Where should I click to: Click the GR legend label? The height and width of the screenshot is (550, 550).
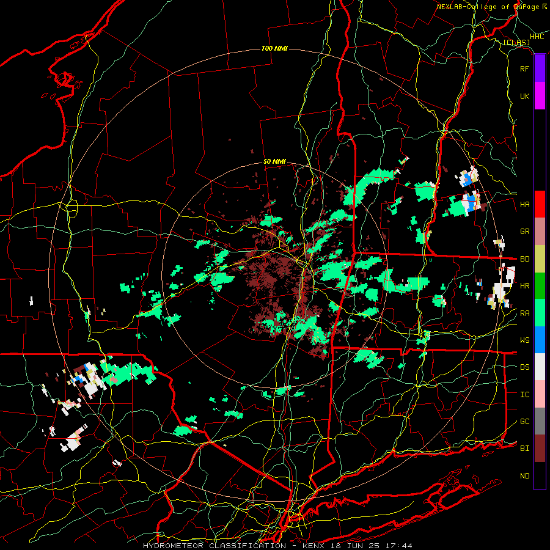point(524,232)
